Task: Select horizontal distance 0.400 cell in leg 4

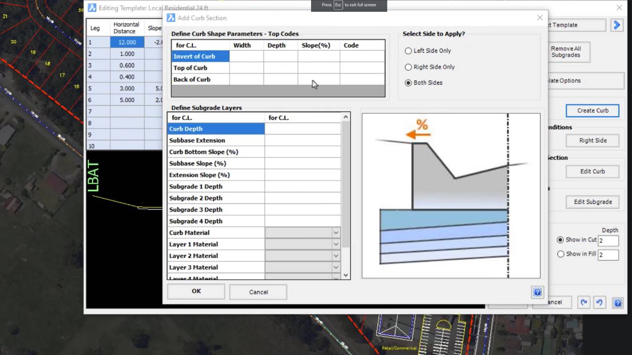Action: pyautogui.click(x=127, y=77)
